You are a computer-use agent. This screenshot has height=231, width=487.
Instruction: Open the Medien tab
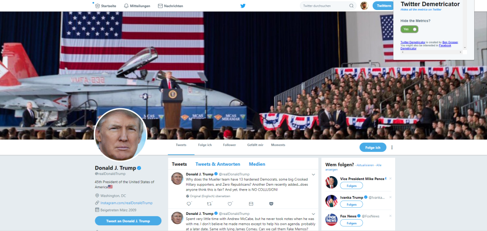pos(257,164)
